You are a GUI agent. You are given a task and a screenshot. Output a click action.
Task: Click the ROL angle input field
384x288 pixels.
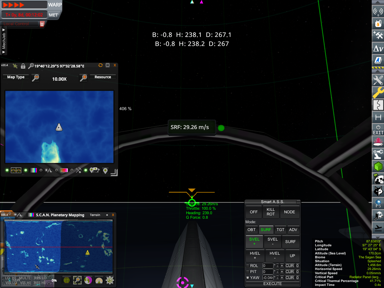(x=268, y=266)
